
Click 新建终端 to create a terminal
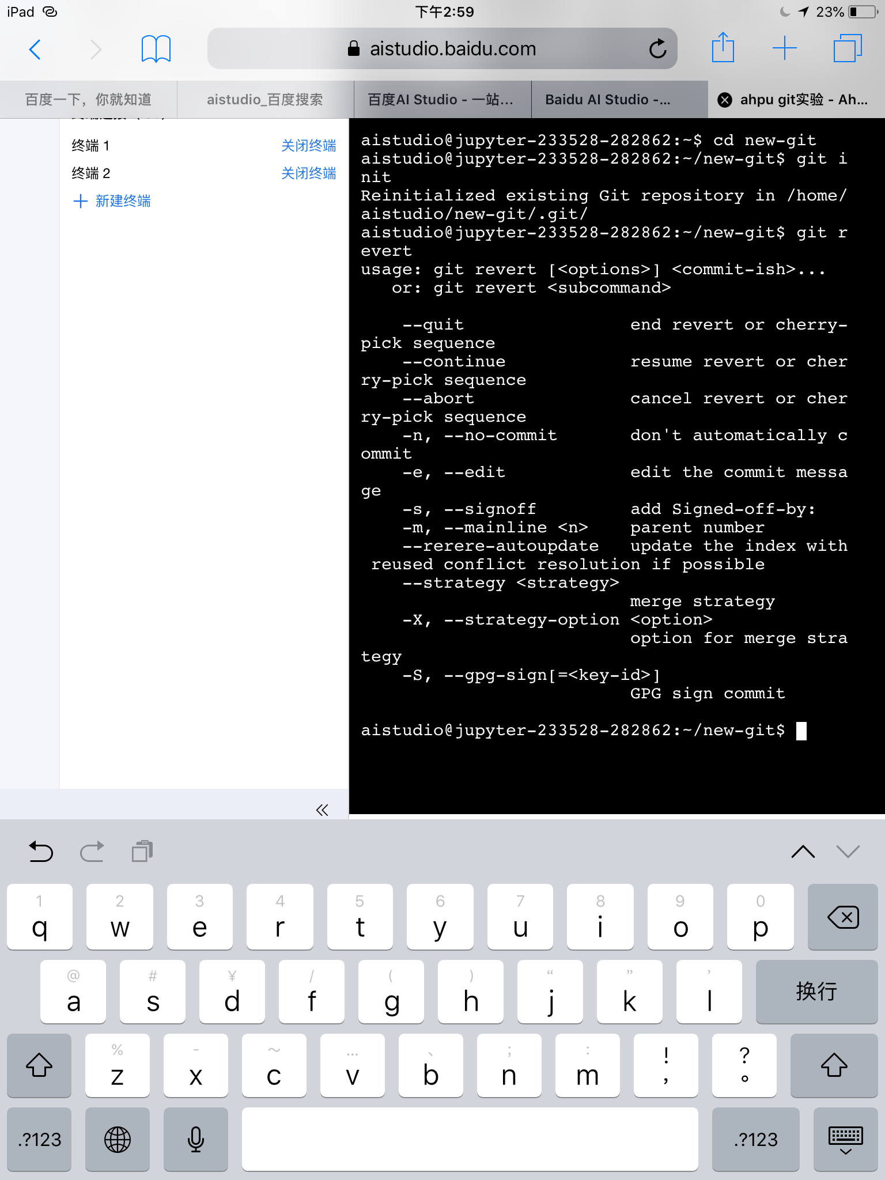coord(112,201)
